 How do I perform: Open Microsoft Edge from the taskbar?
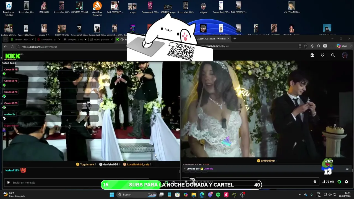(x=202, y=195)
